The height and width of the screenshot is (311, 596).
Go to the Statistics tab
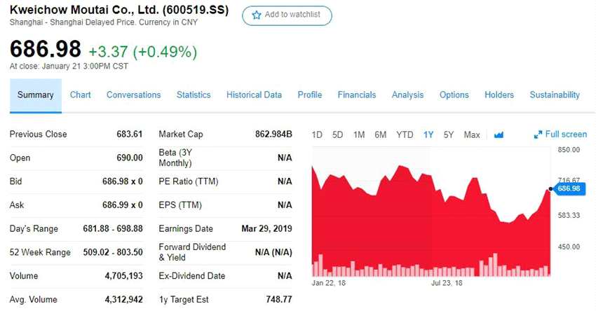[x=194, y=95]
